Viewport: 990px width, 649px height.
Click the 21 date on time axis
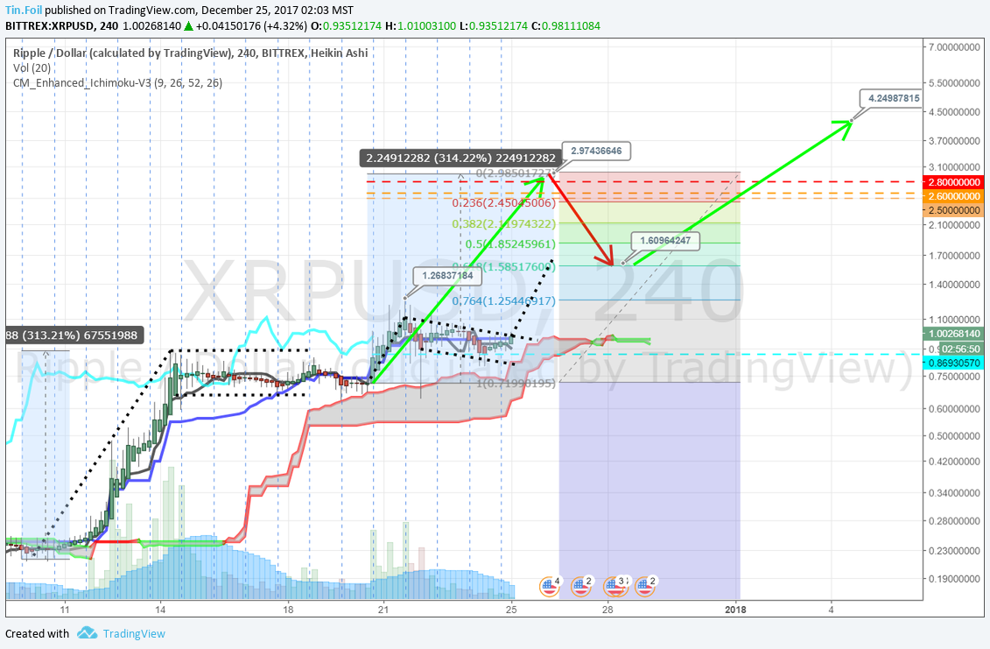(383, 610)
